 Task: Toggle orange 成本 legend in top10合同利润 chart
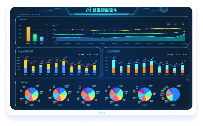(x=178, y=55)
